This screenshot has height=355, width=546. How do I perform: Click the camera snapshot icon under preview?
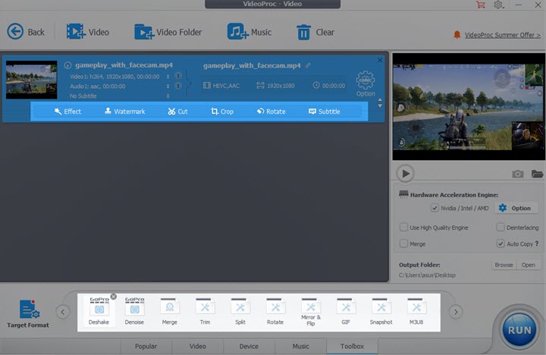click(x=518, y=174)
